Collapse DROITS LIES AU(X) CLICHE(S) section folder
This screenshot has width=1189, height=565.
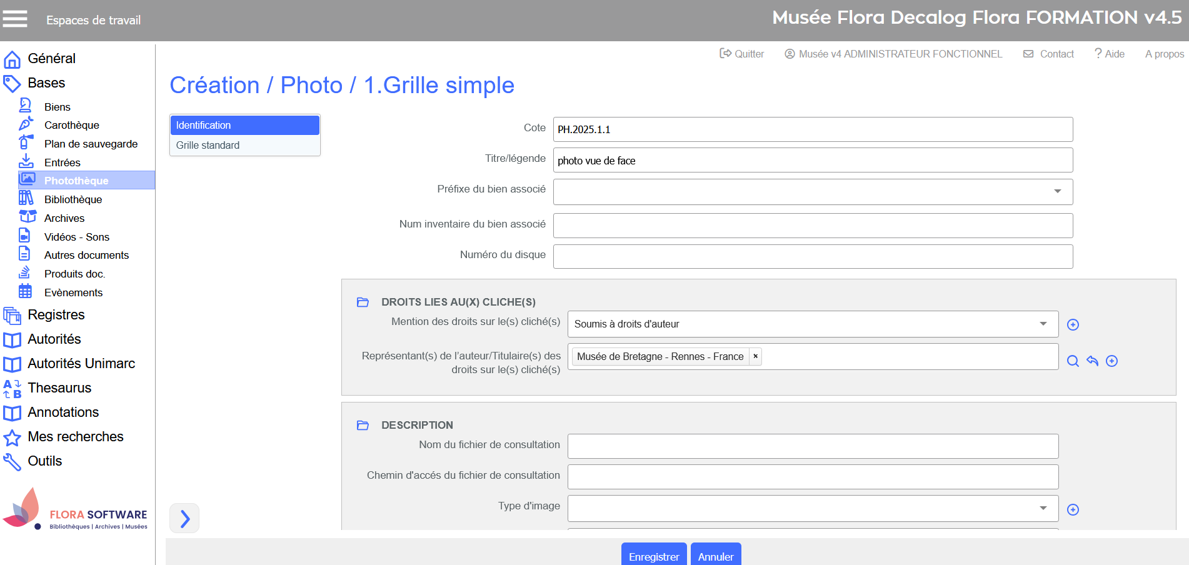pyautogui.click(x=363, y=302)
